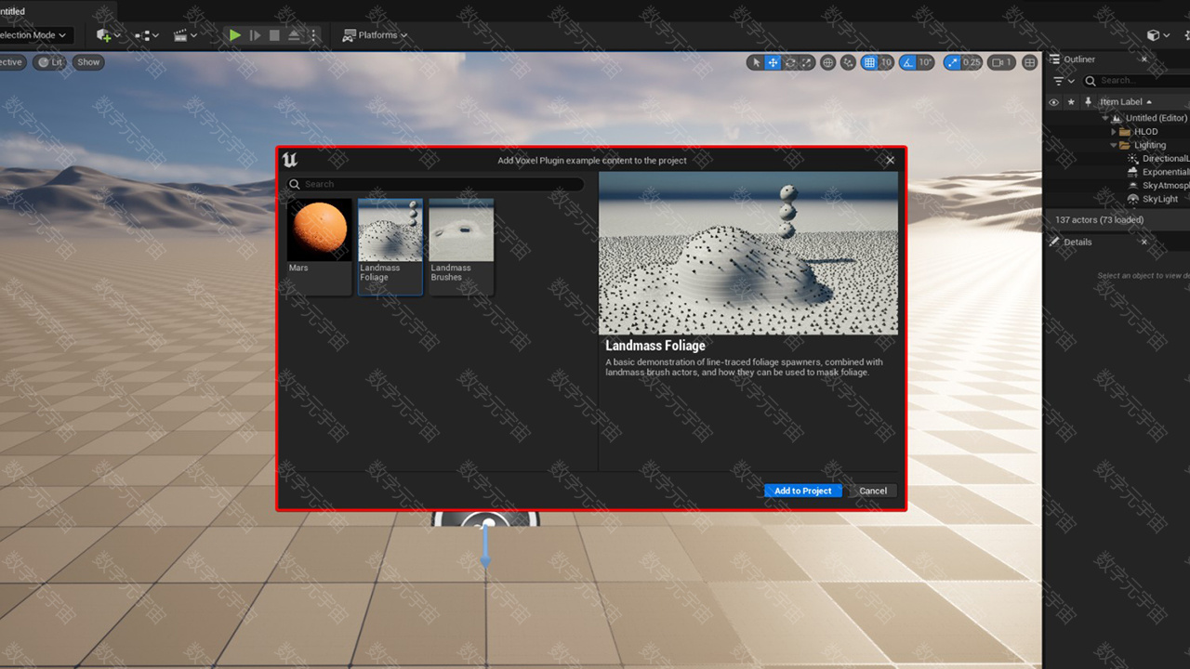Select the Landmass Brushes example thumbnail
Screen dimensions: 1190x669
[x=461, y=246]
